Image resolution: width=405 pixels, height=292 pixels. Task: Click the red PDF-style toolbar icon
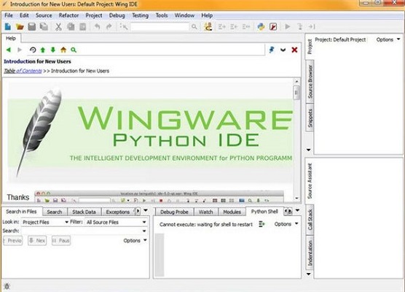[273, 27]
